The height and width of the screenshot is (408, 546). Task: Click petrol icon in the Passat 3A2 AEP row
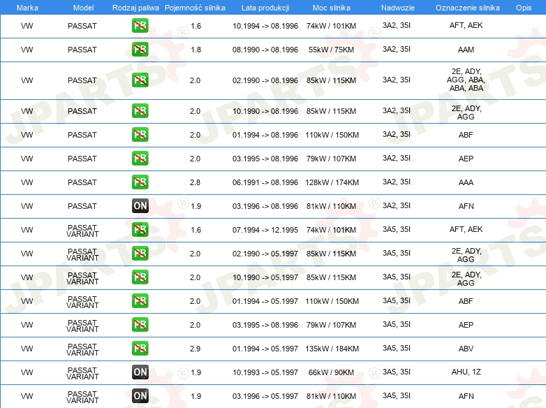(140, 158)
